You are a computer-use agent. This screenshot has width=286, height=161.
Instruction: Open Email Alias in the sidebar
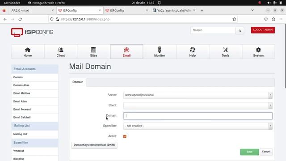[x=35, y=102]
